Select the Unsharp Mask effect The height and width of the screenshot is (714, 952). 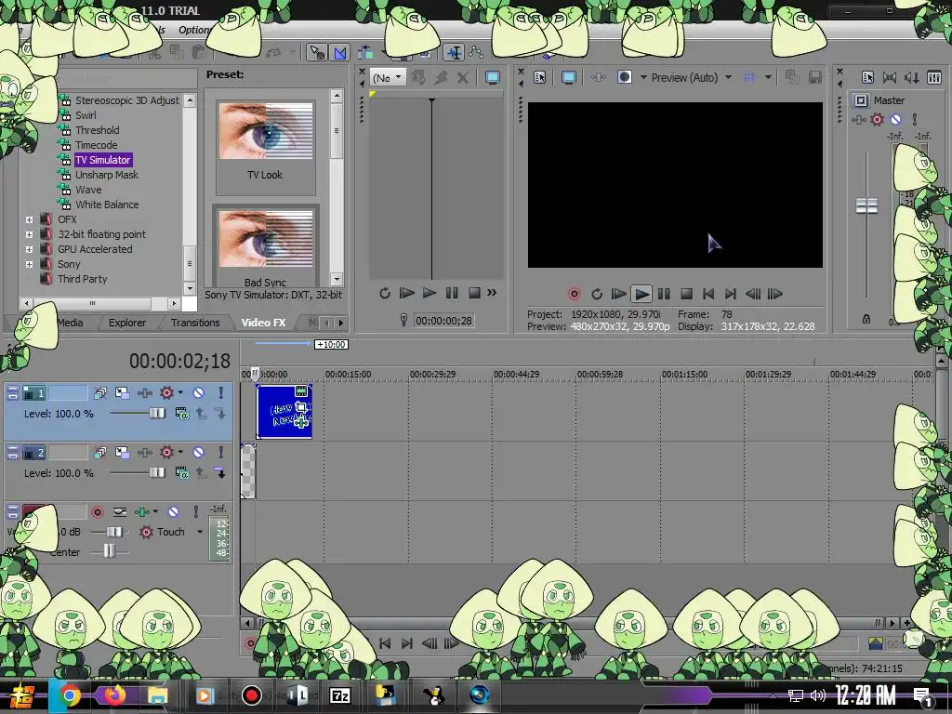coord(106,175)
